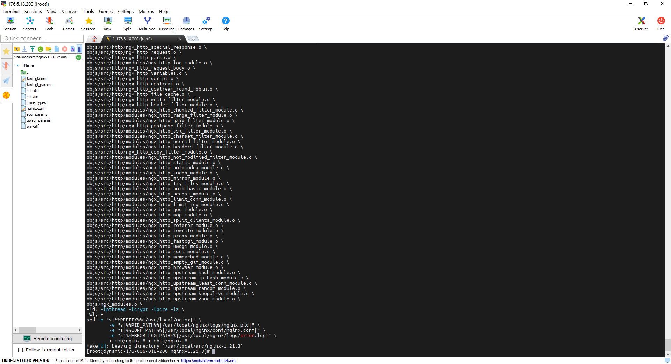Upload files using the SFTP toolbar arrow
The image size is (671, 364).
coord(33,49)
